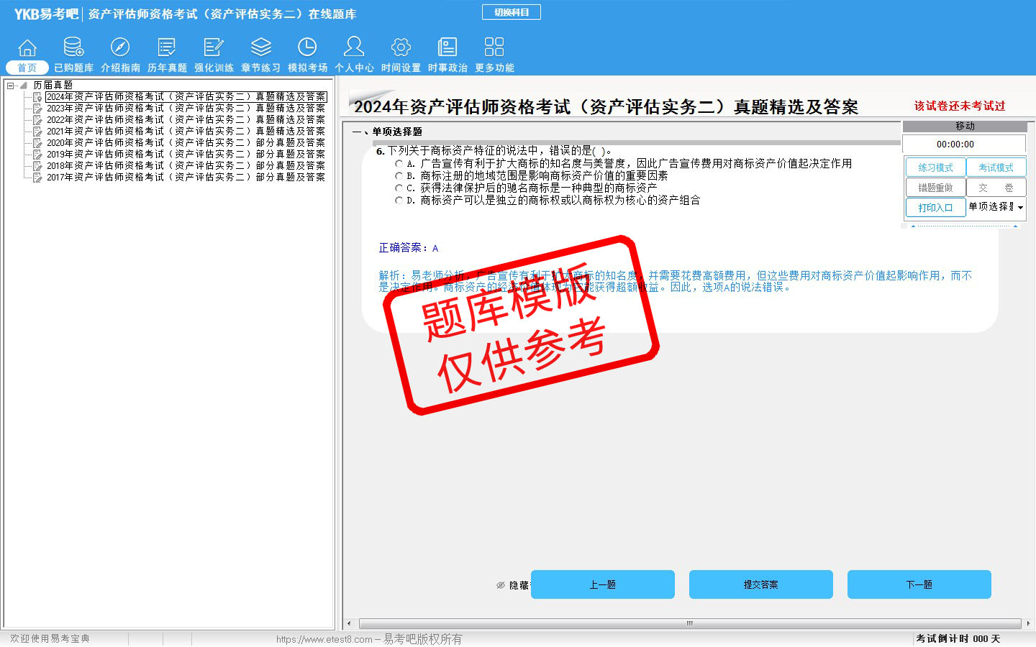The height and width of the screenshot is (647, 1036).
Task: Toggle 隐藏 eye icon to hide answer
Action: (501, 585)
